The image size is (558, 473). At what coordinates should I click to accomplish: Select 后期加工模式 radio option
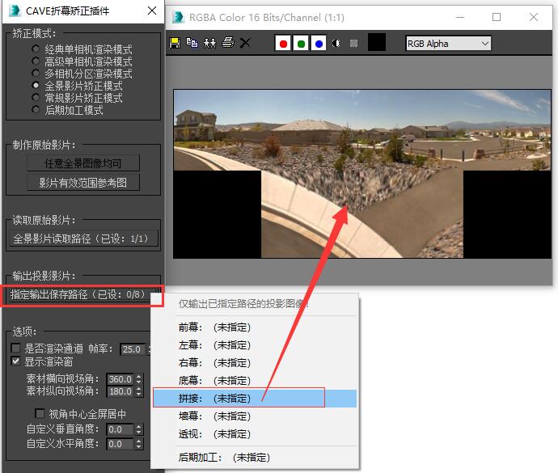[36, 110]
